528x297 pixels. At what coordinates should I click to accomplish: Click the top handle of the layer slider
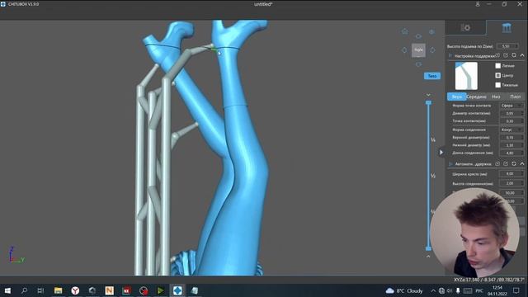(428, 102)
